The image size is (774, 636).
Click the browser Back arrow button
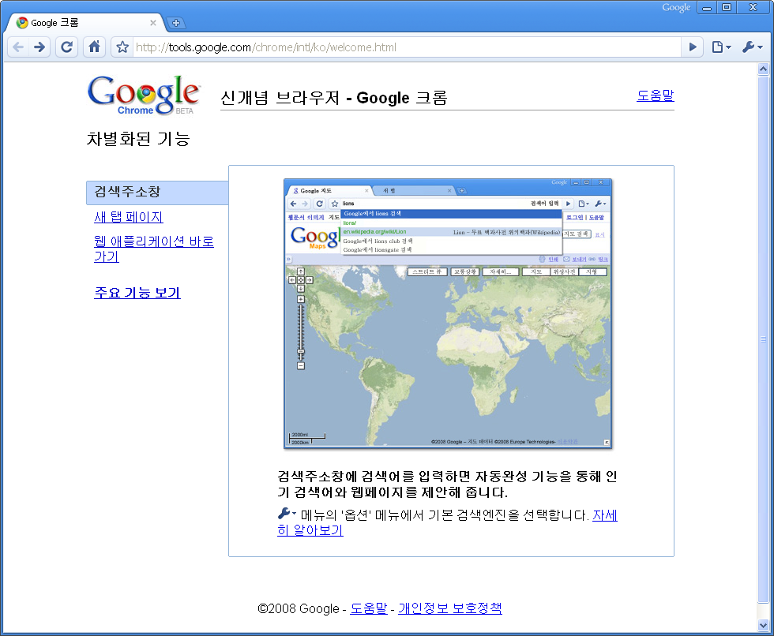click(x=18, y=47)
